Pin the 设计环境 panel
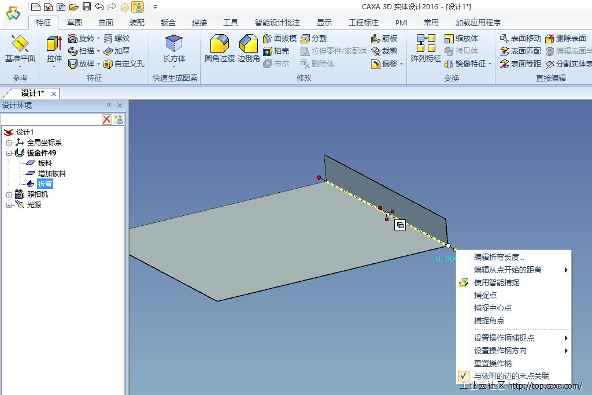The image size is (592, 395). tap(109, 105)
